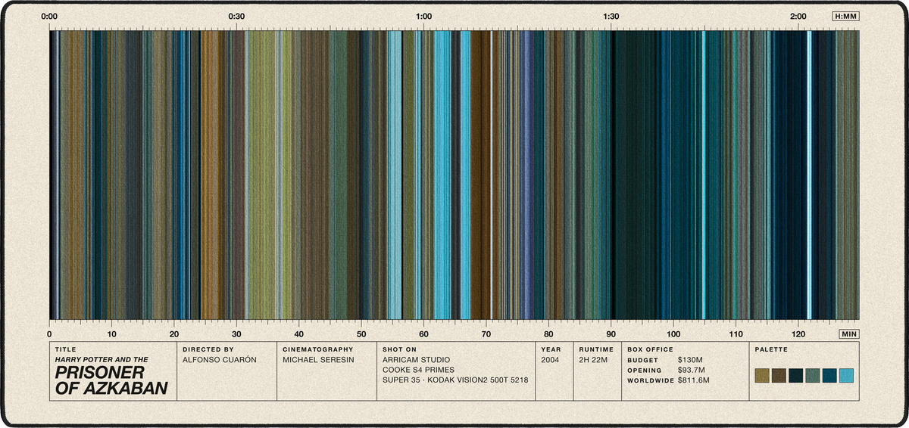Click the "BOX OFFICE" heading

click(650, 350)
